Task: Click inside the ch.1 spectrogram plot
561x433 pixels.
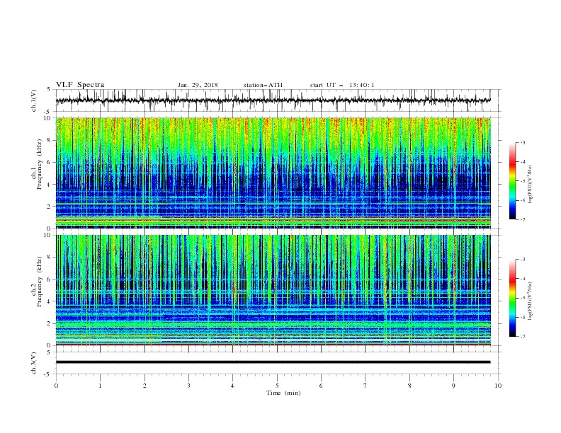Action: click(273, 173)
